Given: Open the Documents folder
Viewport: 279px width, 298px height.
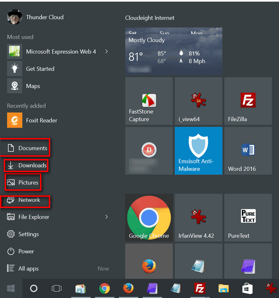Looking at the screenshot, I should click(x=27, y=148).
